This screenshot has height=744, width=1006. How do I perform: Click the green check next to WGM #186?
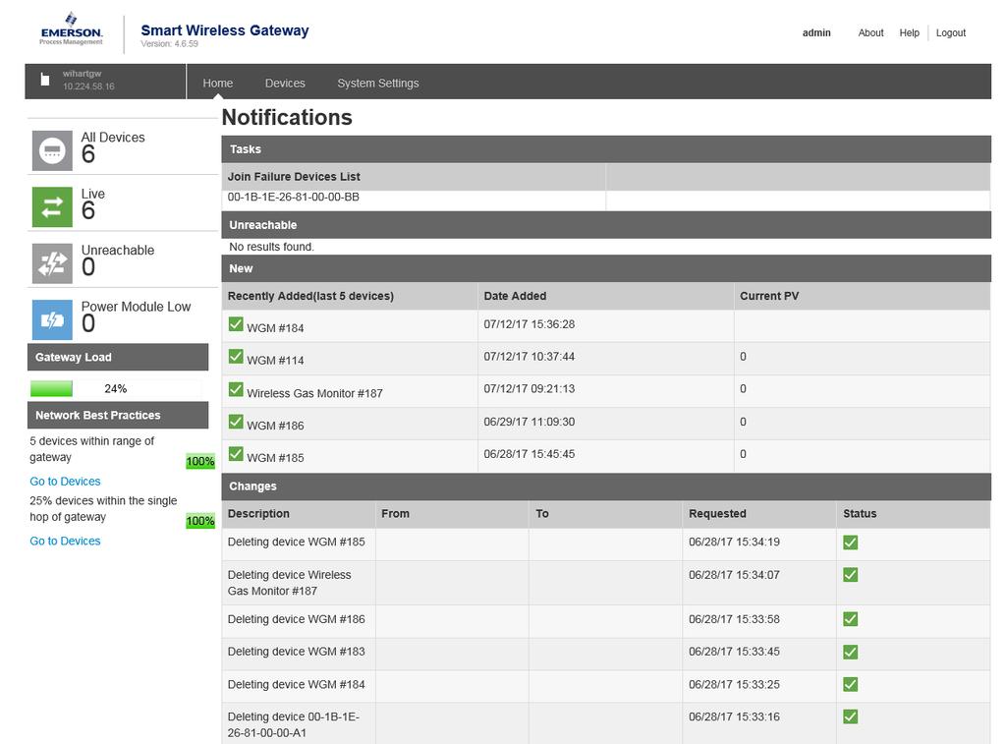tap(236, 422)
